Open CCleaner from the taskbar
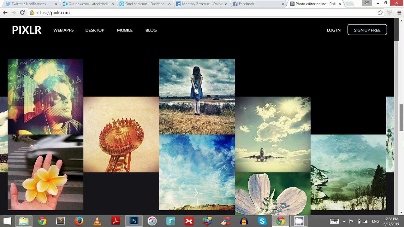 point(225,221)
